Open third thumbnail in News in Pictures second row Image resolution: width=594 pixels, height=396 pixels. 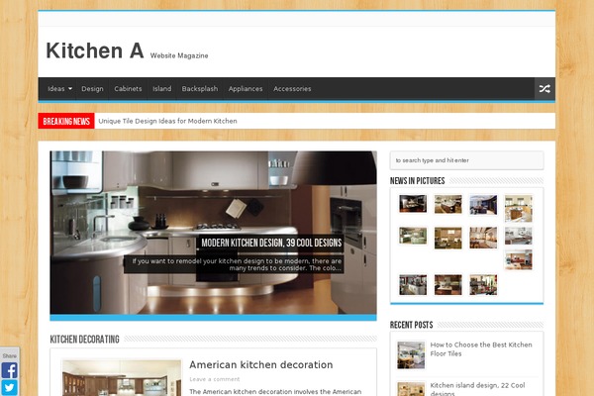tap(483, 238)
